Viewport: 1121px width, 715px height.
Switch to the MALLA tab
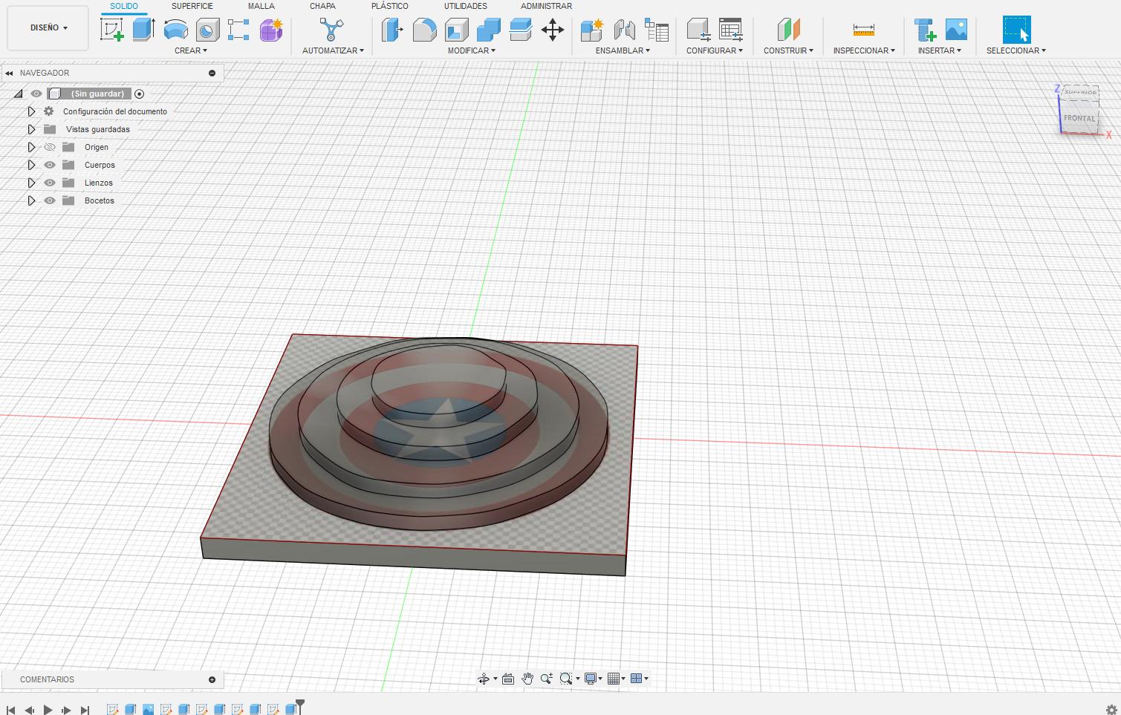(261, 6)
